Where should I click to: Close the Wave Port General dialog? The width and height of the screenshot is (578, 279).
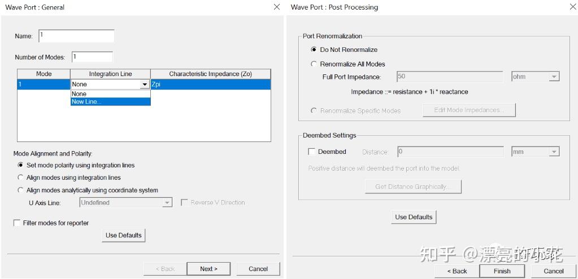[x=276, y=7]
